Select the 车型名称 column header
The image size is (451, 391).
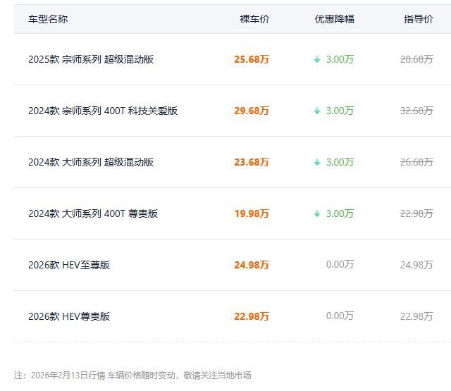(x=48, y=20)
